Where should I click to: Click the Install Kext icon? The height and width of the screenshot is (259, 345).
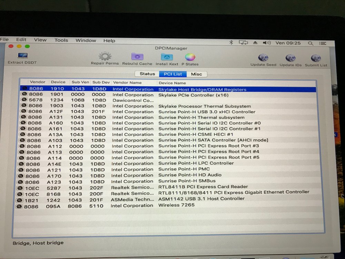167,57
